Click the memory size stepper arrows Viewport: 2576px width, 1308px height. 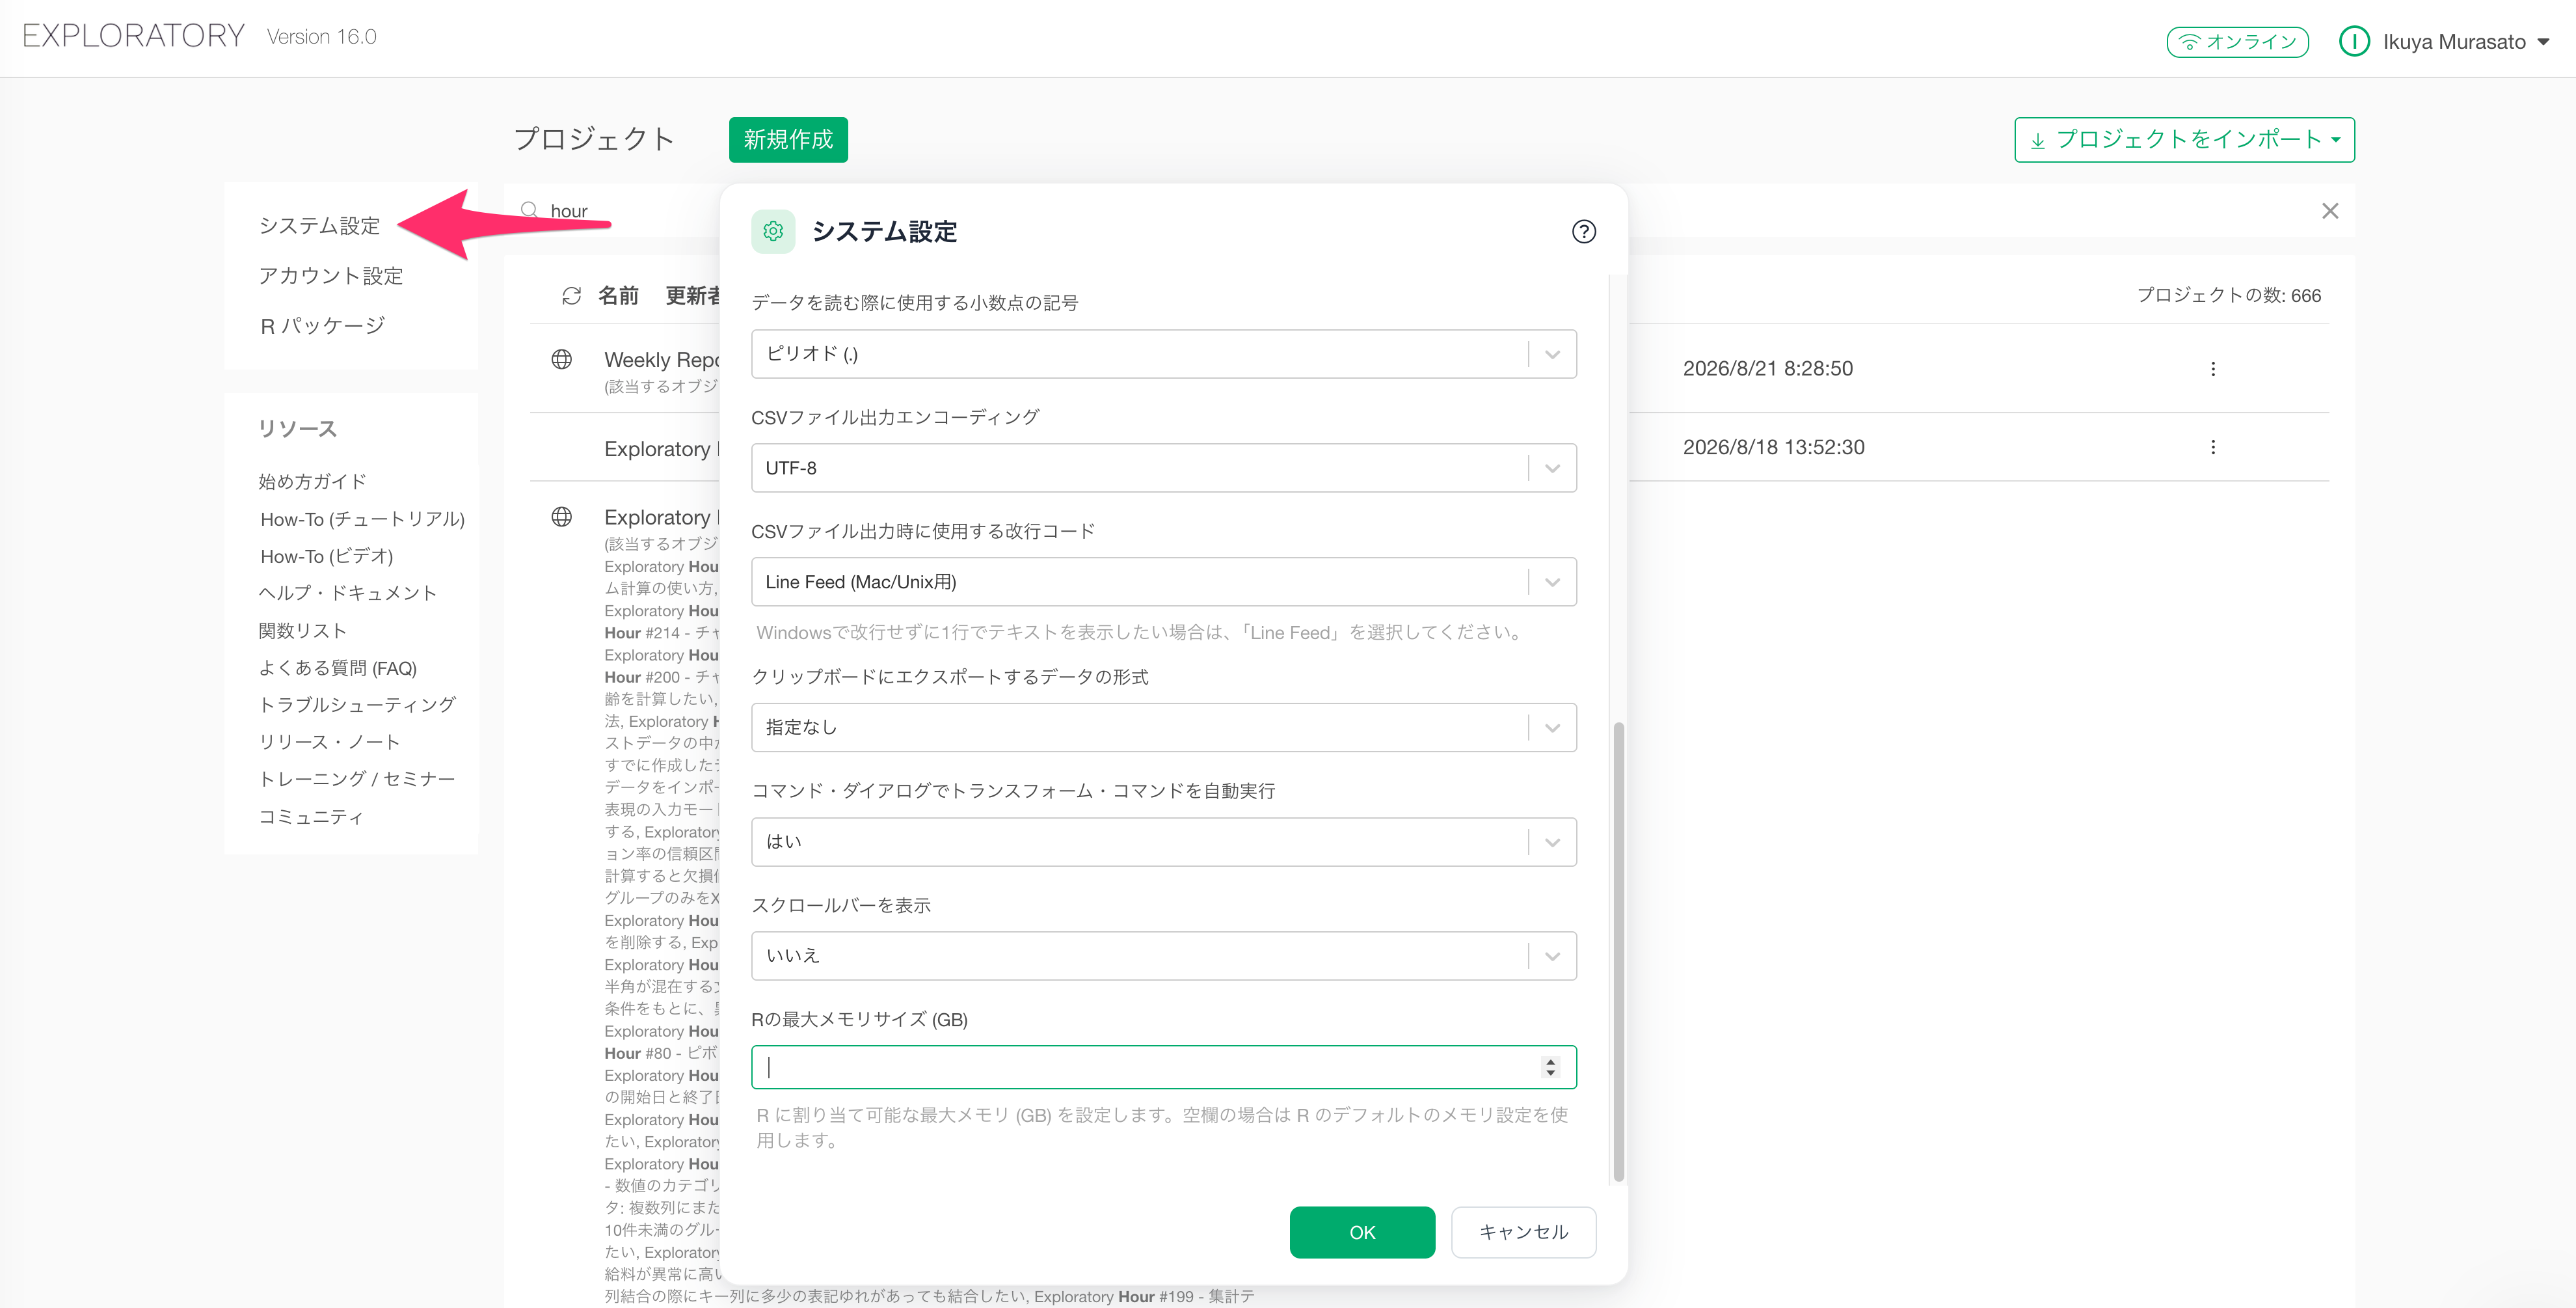click(x=1550, y=1067)
